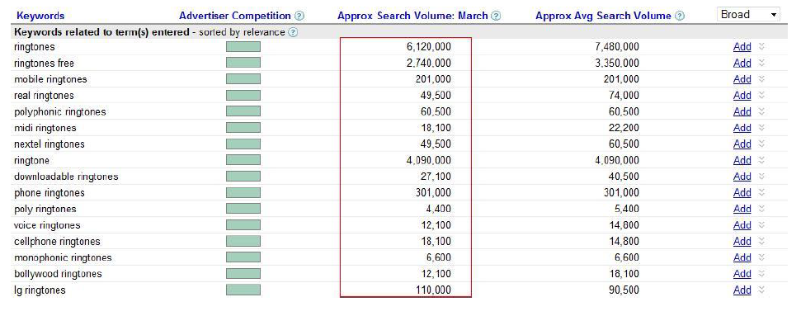801x316 pixels.
Task: Click help icon next to Approx Avg Search Volume
Action: click(680, 16)
